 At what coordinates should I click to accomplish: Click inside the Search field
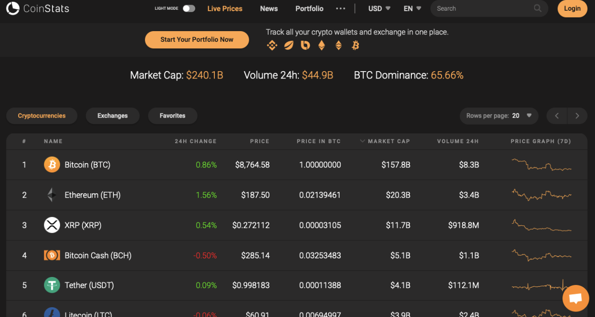click(x=483, y=8)
